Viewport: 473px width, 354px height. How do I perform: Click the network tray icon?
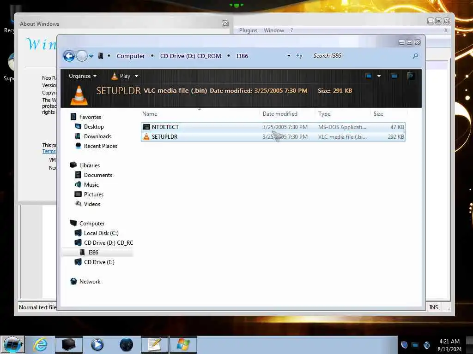[415, 345]
